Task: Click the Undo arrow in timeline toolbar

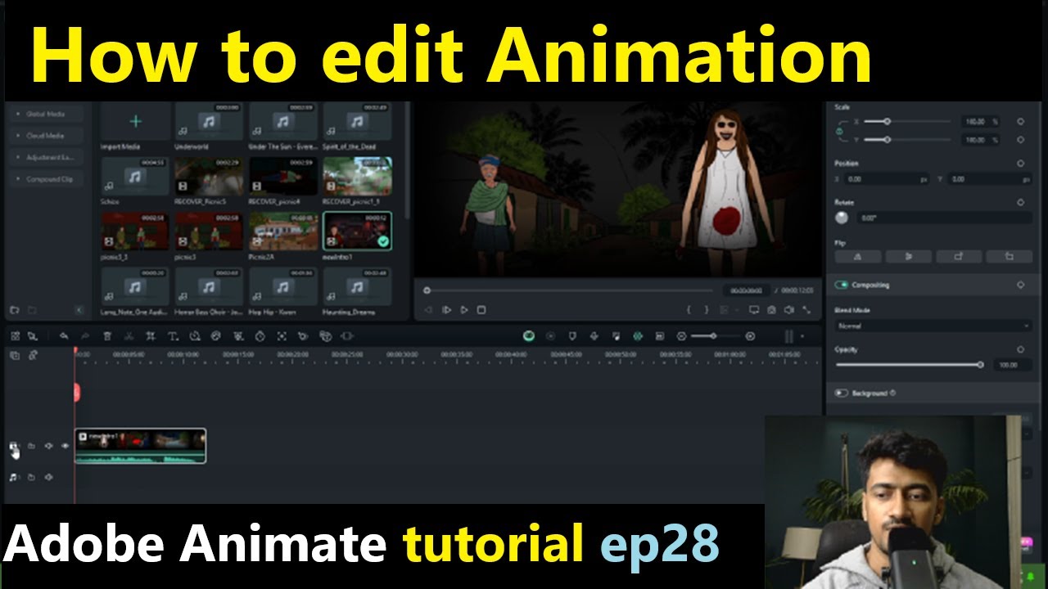Action: click(x=63, y=336)
